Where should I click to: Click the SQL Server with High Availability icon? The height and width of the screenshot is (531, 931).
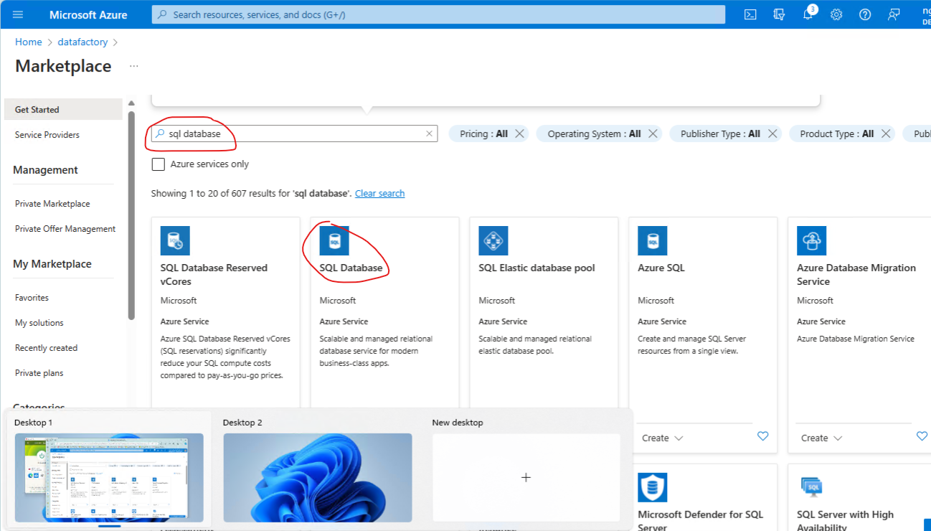(812, 487)
